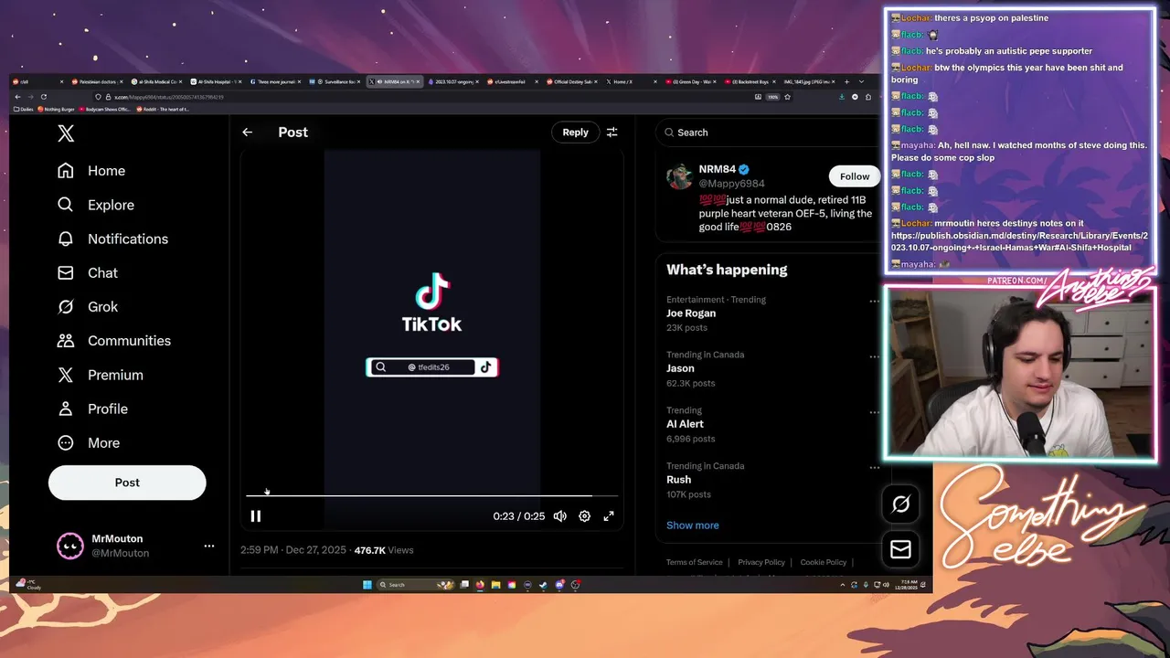This screenshot has width=1170, height=658.
Task: Open Windows Start menu
Action: point(367,585)
